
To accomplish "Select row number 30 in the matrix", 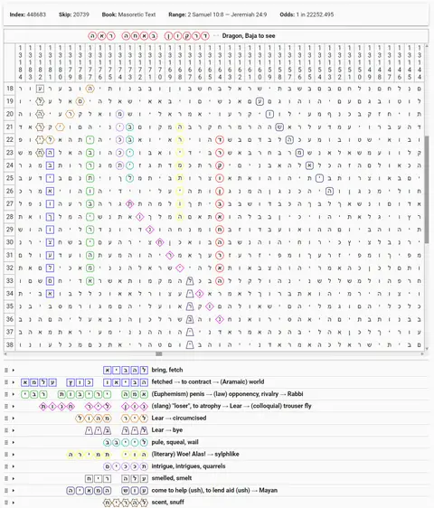I will click(x=10, y=242).
